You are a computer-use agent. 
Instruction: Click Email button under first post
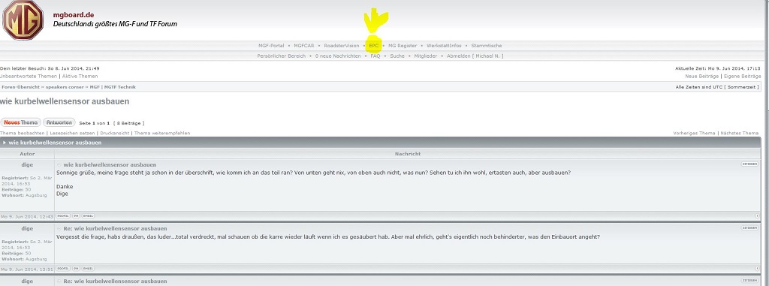tap(88, 216)
